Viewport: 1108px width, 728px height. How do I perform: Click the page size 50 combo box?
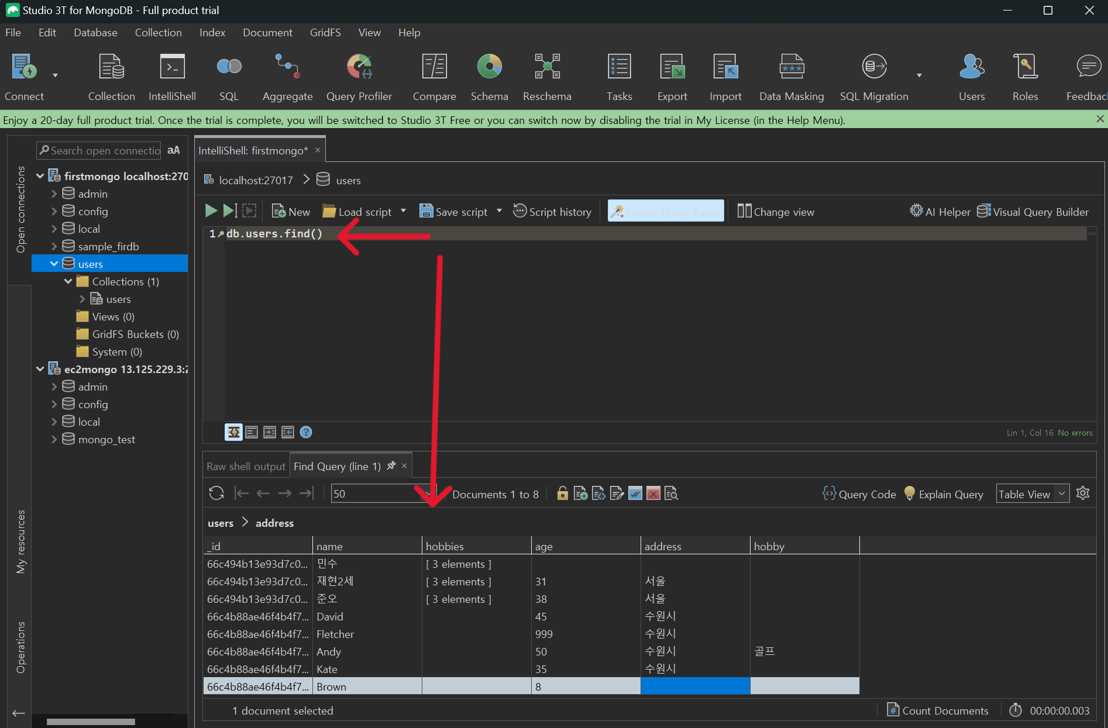coord(383,494)
